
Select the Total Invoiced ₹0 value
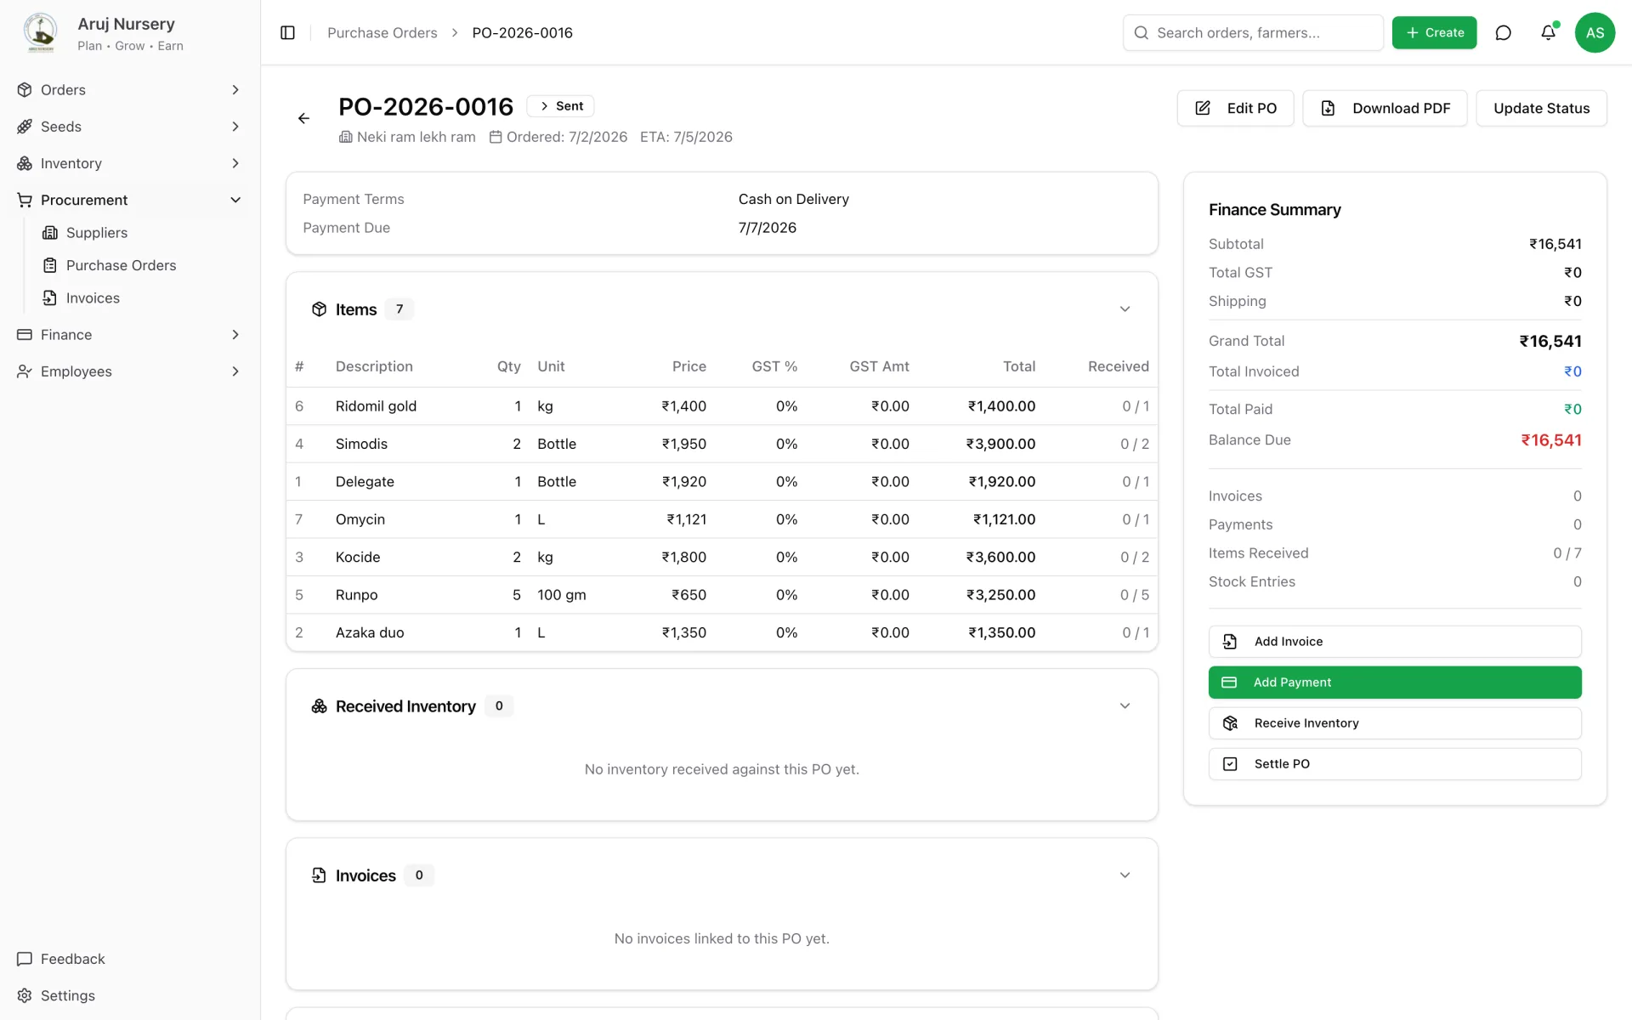pyautogui.click(x=1572, y=371)
